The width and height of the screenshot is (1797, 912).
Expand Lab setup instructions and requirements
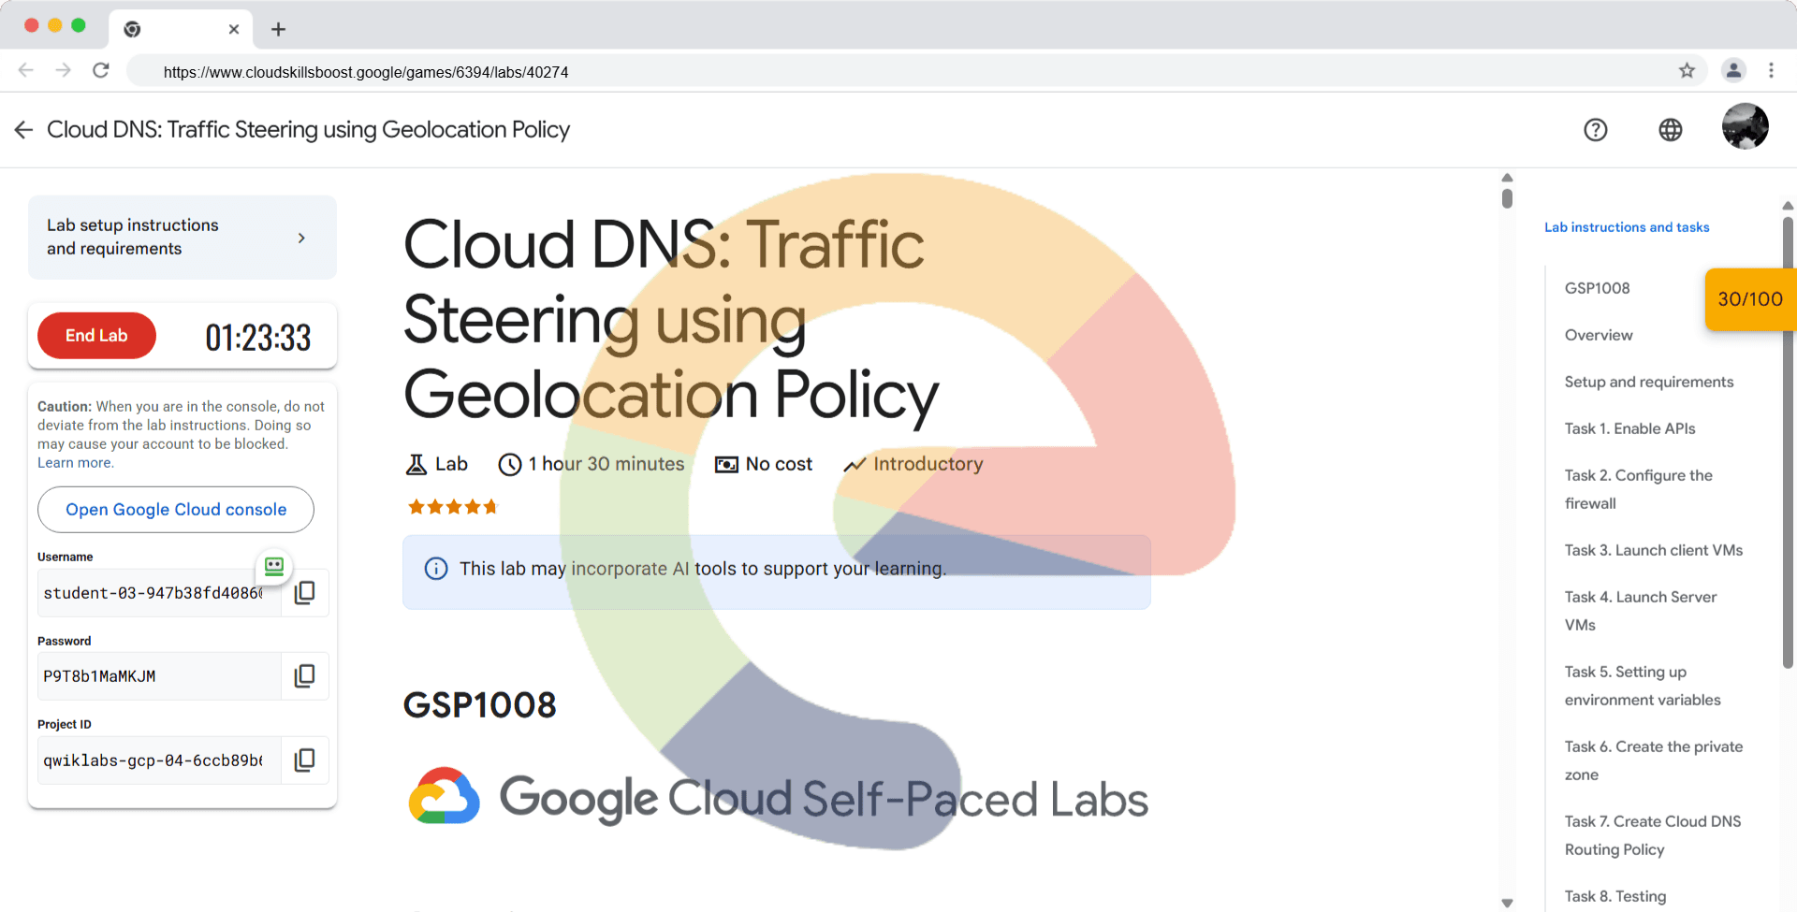point(183,238)
